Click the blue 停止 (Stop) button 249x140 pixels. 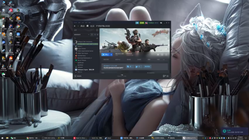tap(106, 55)
